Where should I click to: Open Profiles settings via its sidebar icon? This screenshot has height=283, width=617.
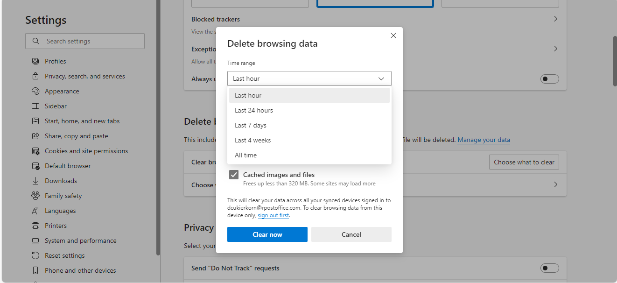35,61
